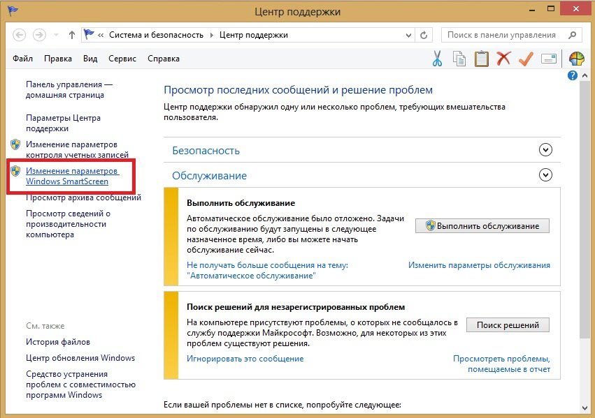Click the refresh button beside address bar
The image size is (595, 418).
424,35
